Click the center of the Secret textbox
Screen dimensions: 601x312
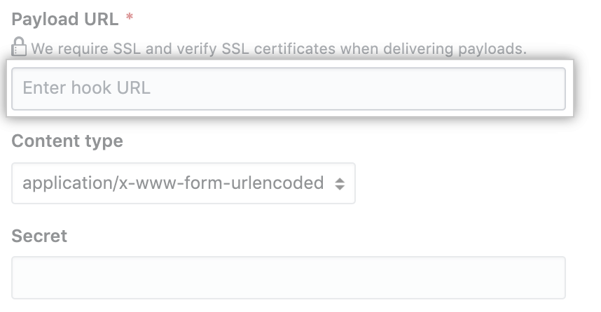tap(289, 278)
